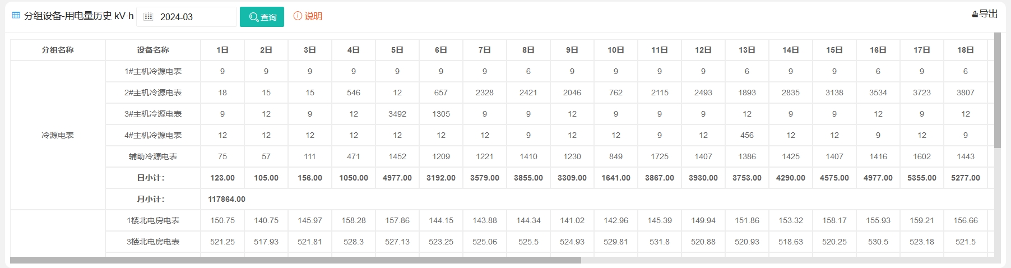The image size is (1011, 268).
Task: Select the 分组名称 column header
Action: 58,50
